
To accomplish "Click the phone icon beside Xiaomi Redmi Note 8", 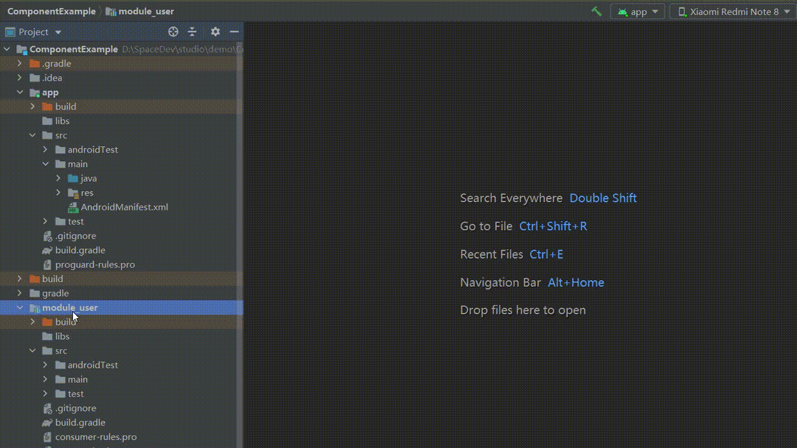I will tap(682, 11).
